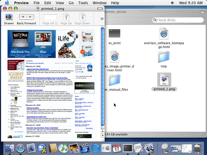The height and width of the screenshot is (155, 207).
Task: Click the tmp folder name label
Action: [x=164, y=66]
